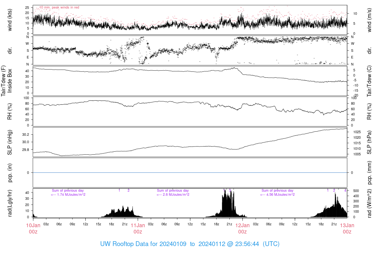Select the '30.2' tick on SLP axis
Viewport: 380px width, 259px height.
click(26, 135)
